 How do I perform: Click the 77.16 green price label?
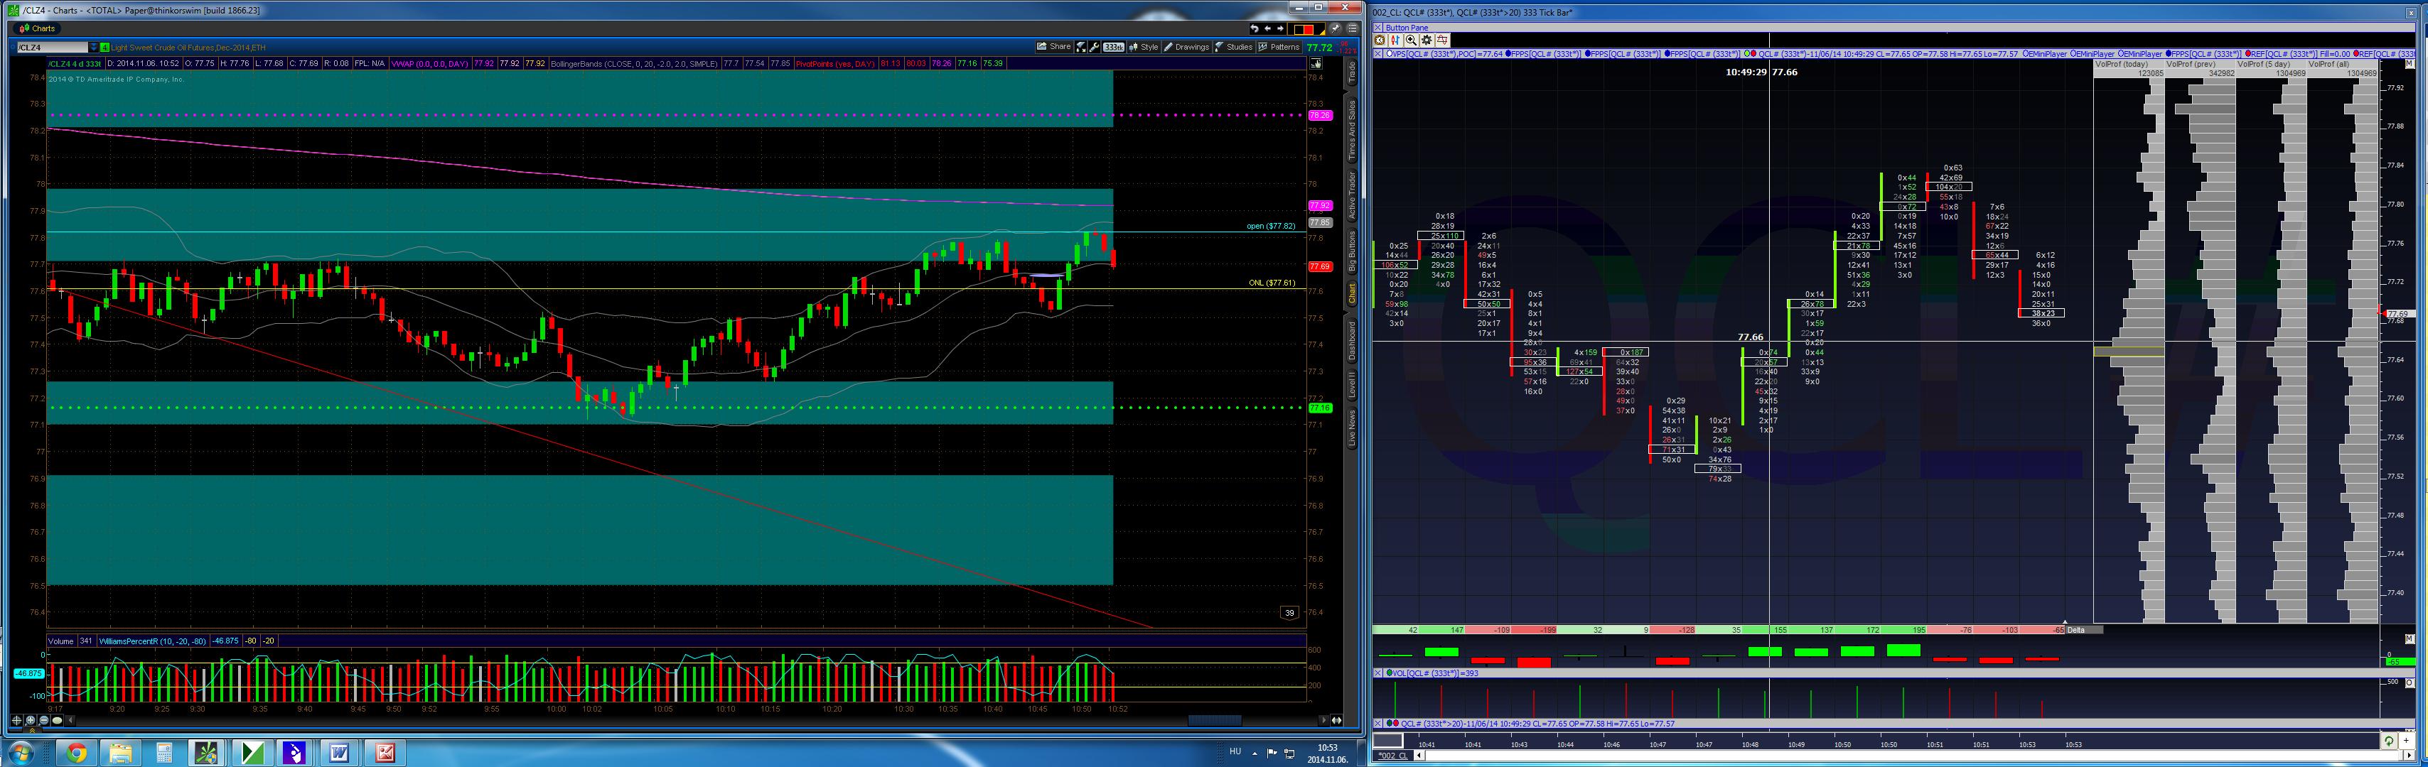click(x=1320, y=408)
